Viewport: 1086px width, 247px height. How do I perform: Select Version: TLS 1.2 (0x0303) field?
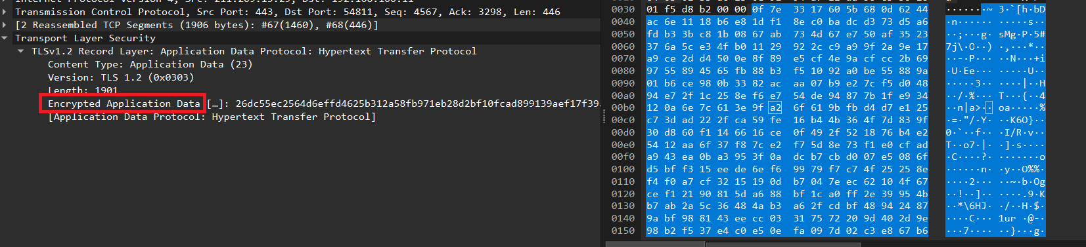121,77
